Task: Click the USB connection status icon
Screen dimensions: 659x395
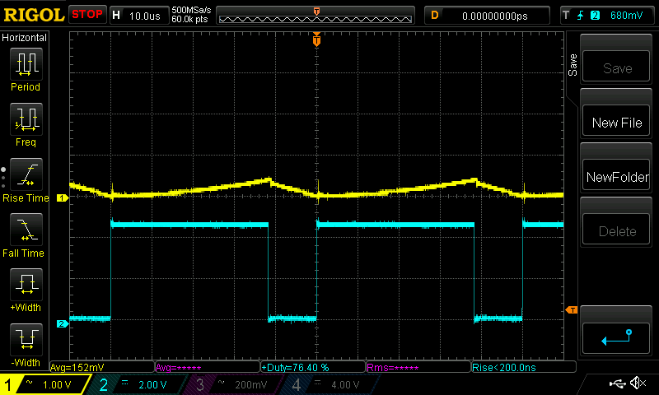Action: [617, 383]
